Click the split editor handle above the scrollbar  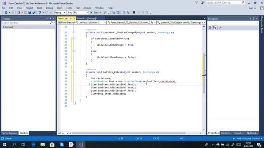[204, 26]
